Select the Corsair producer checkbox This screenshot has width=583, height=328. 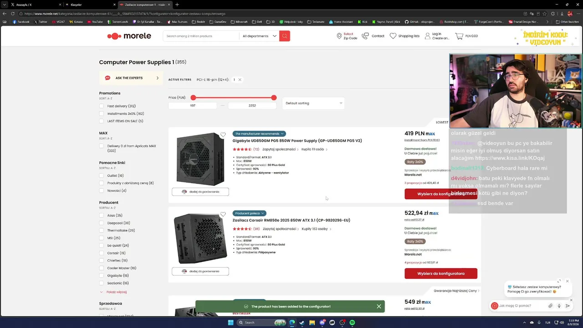point(102,253)
